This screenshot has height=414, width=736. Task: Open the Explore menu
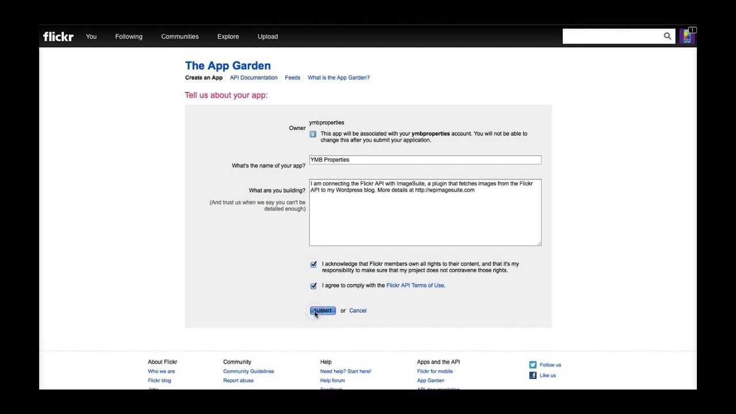pyautogui.click(x=228, y=36)
